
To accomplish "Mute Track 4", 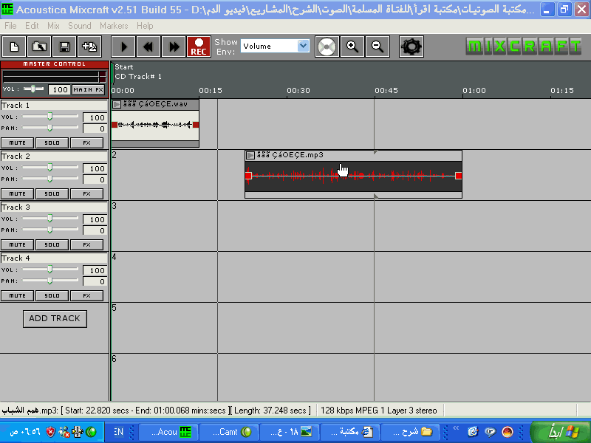I will point(17,296).
